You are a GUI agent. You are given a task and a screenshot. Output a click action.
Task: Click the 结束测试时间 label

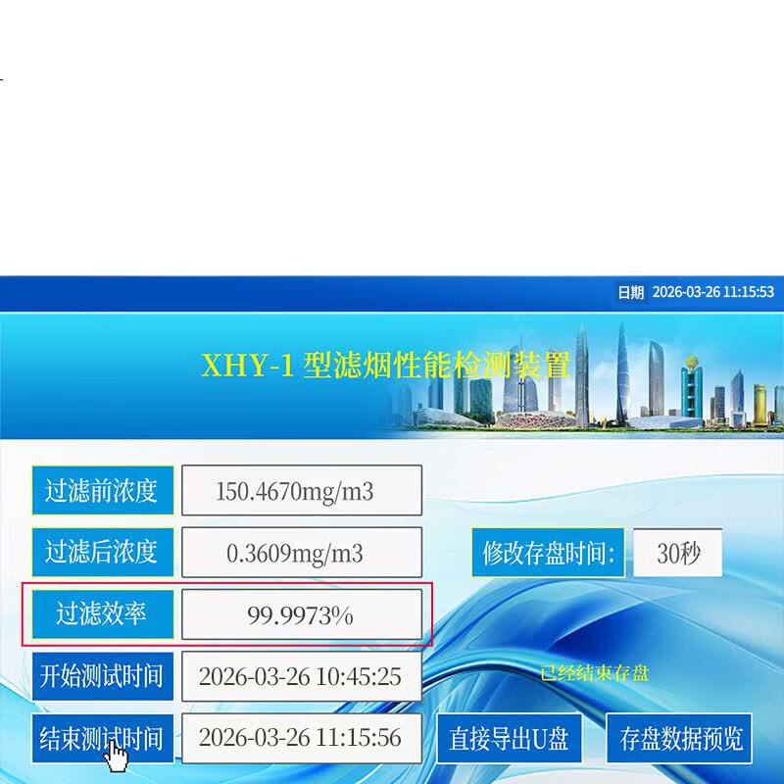pos(103,739)
